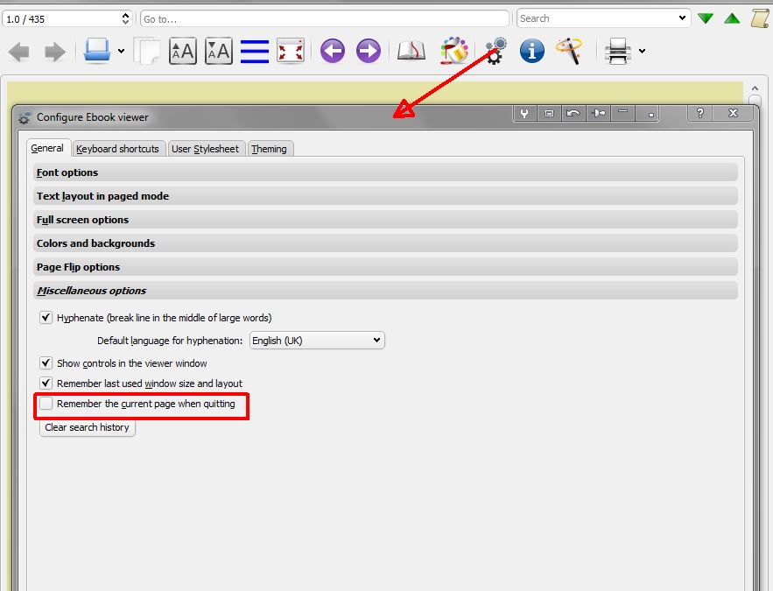
Task: Click the Configure Ebook viewer title icon
Action: (24, 118)
